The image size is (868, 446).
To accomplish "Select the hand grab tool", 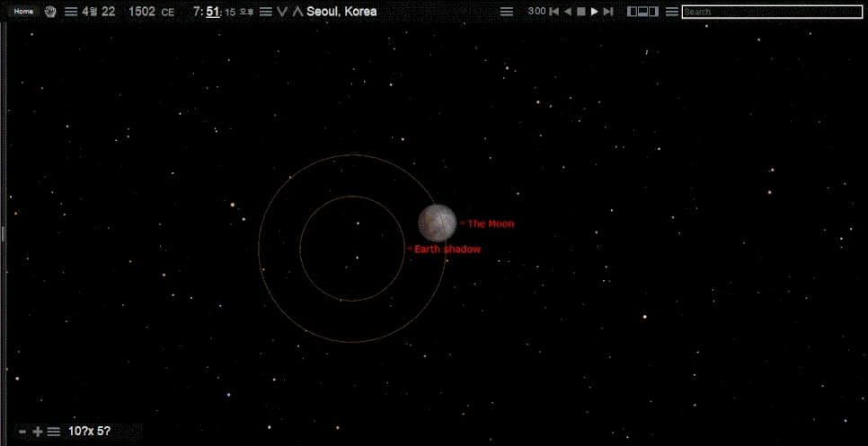I will [x=50, y=12].
